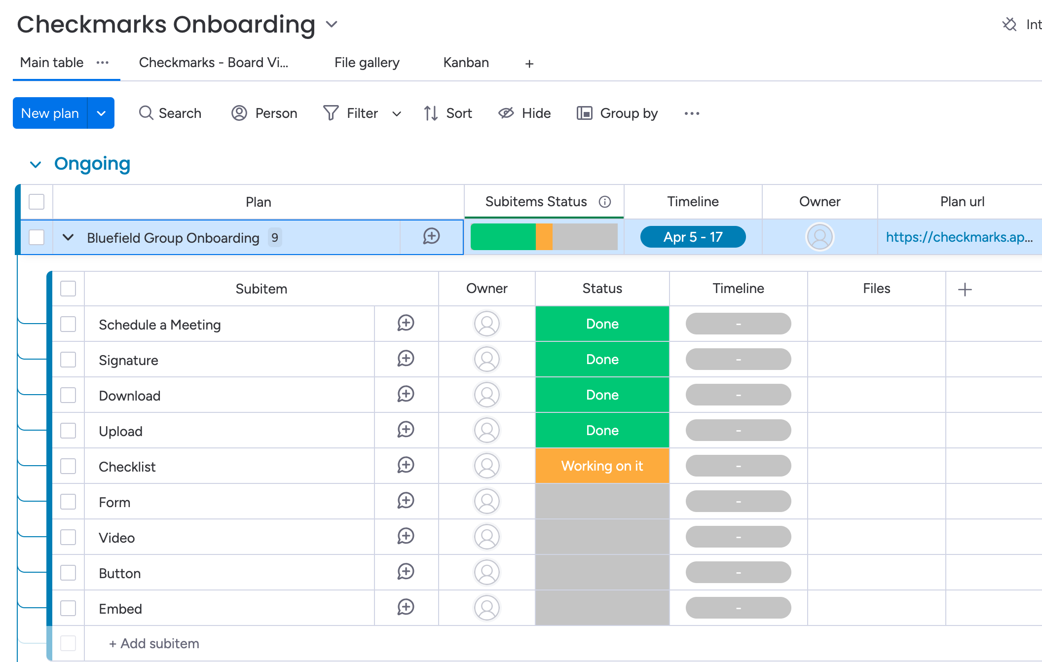Collapse the Ongoing group

coord(36,164)
